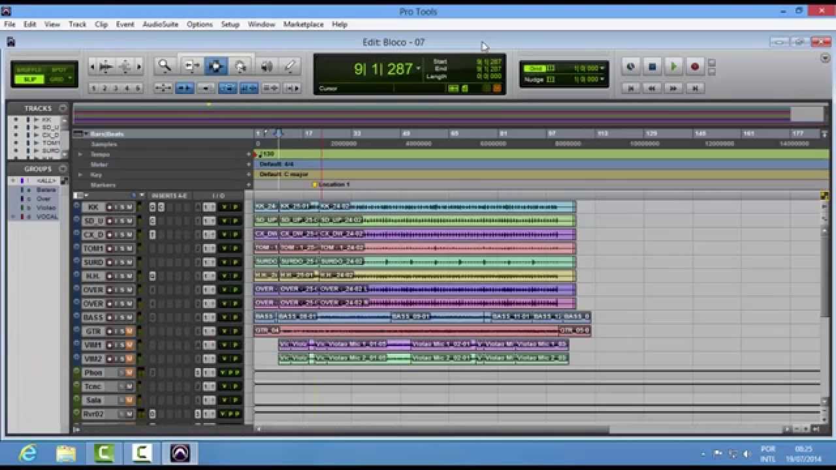836x470 pixels.
Task: Select the Zoomer tool
Action: pyautogui.click(x=165, y=66)
